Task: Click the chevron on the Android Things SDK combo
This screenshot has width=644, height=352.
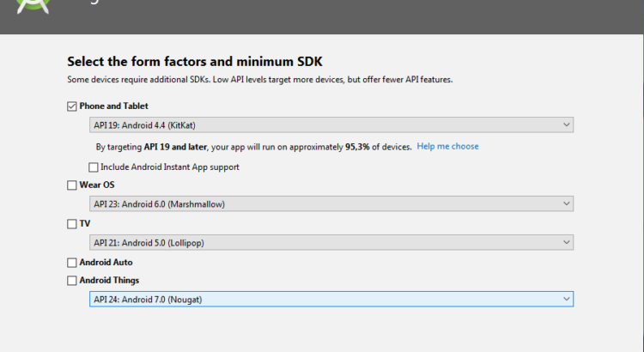Action: (566, 299)
